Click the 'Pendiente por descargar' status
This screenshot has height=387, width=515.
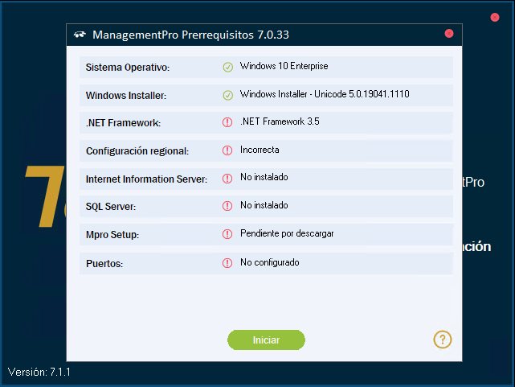point(287,233)
